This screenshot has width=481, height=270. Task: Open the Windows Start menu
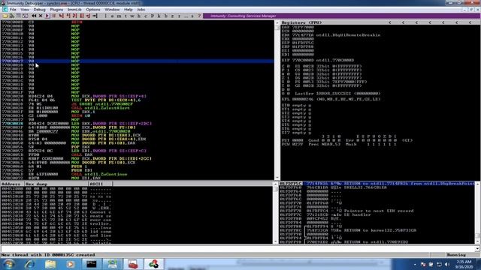[8, 264]
